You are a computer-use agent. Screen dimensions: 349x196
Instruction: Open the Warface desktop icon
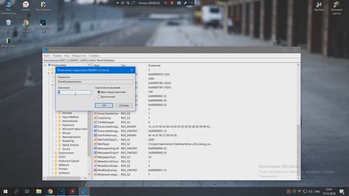coord(319,6)
